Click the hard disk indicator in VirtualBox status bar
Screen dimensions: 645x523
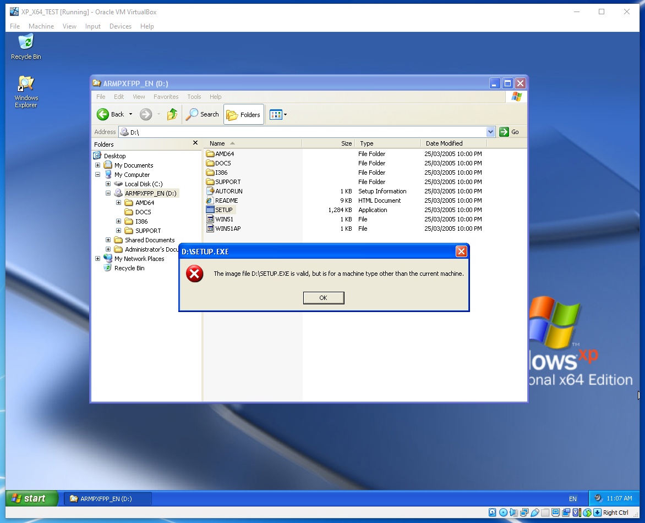(x=493, y=513)
